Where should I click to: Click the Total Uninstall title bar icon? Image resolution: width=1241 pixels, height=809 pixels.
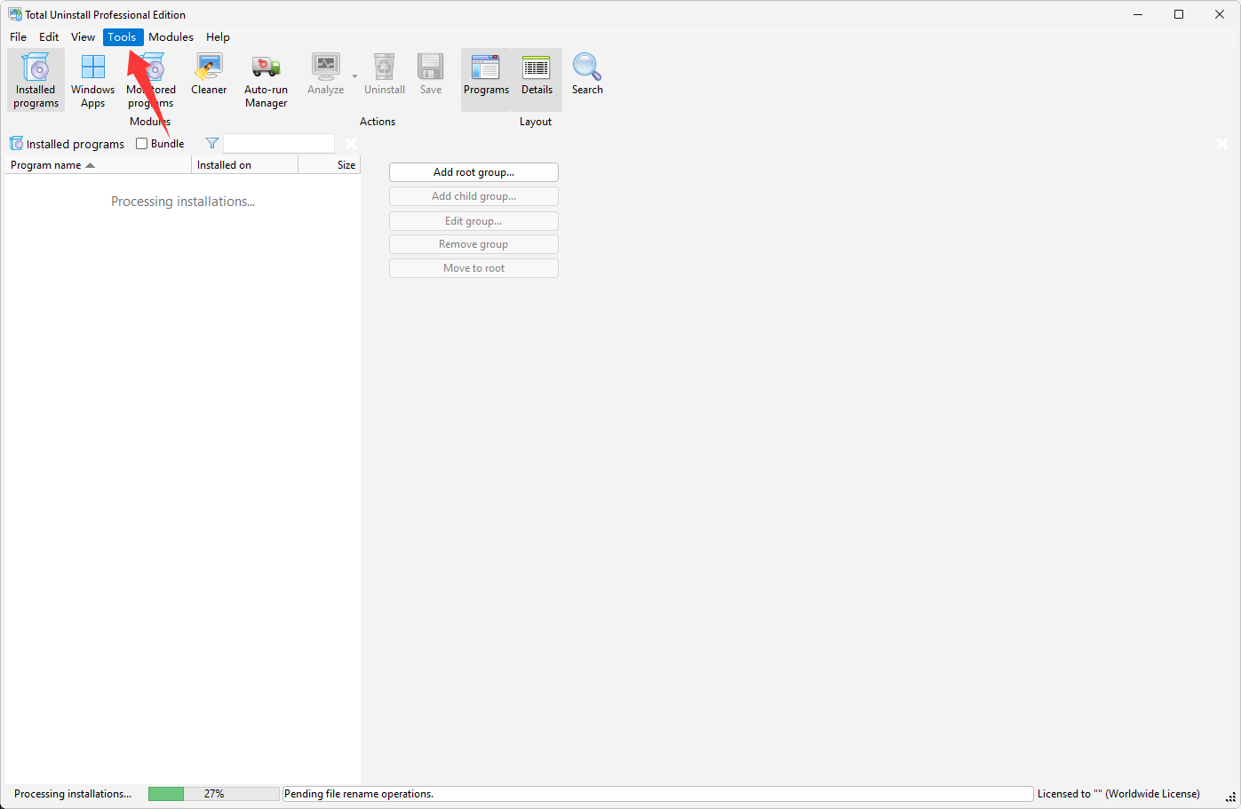[15, 14]
